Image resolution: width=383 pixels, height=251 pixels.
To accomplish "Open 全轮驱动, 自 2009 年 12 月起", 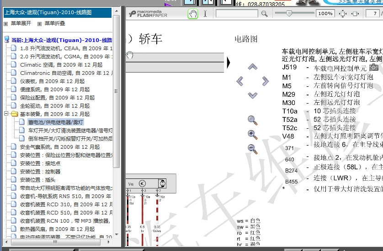I will [x=55, y=106].
